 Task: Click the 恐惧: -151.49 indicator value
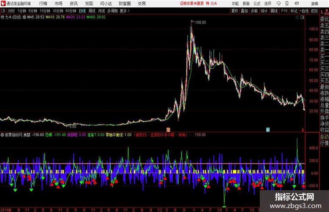[56, 135]
